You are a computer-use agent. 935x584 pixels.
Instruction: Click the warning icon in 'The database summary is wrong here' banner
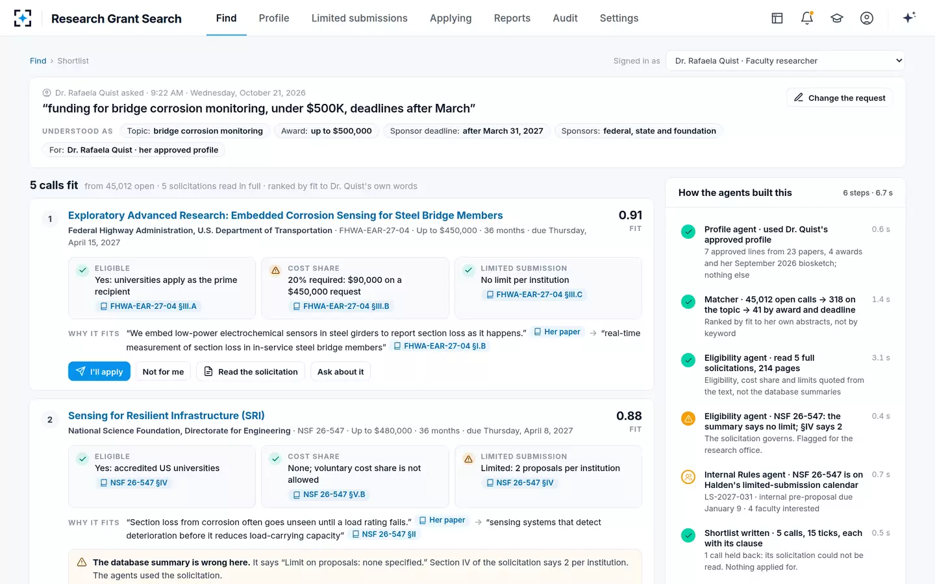coord(82,563)
